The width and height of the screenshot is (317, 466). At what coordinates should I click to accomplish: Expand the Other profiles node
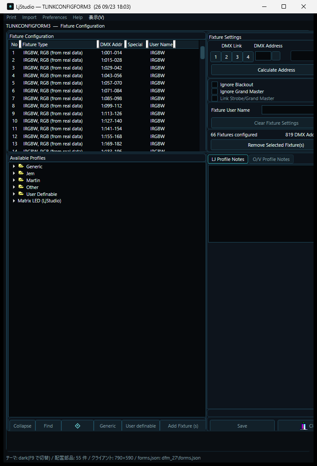click(14, 187)
